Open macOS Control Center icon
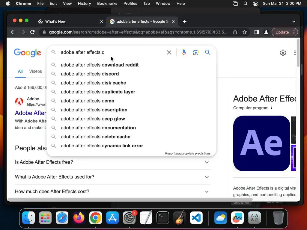The image size is (307, 230). 255,4
